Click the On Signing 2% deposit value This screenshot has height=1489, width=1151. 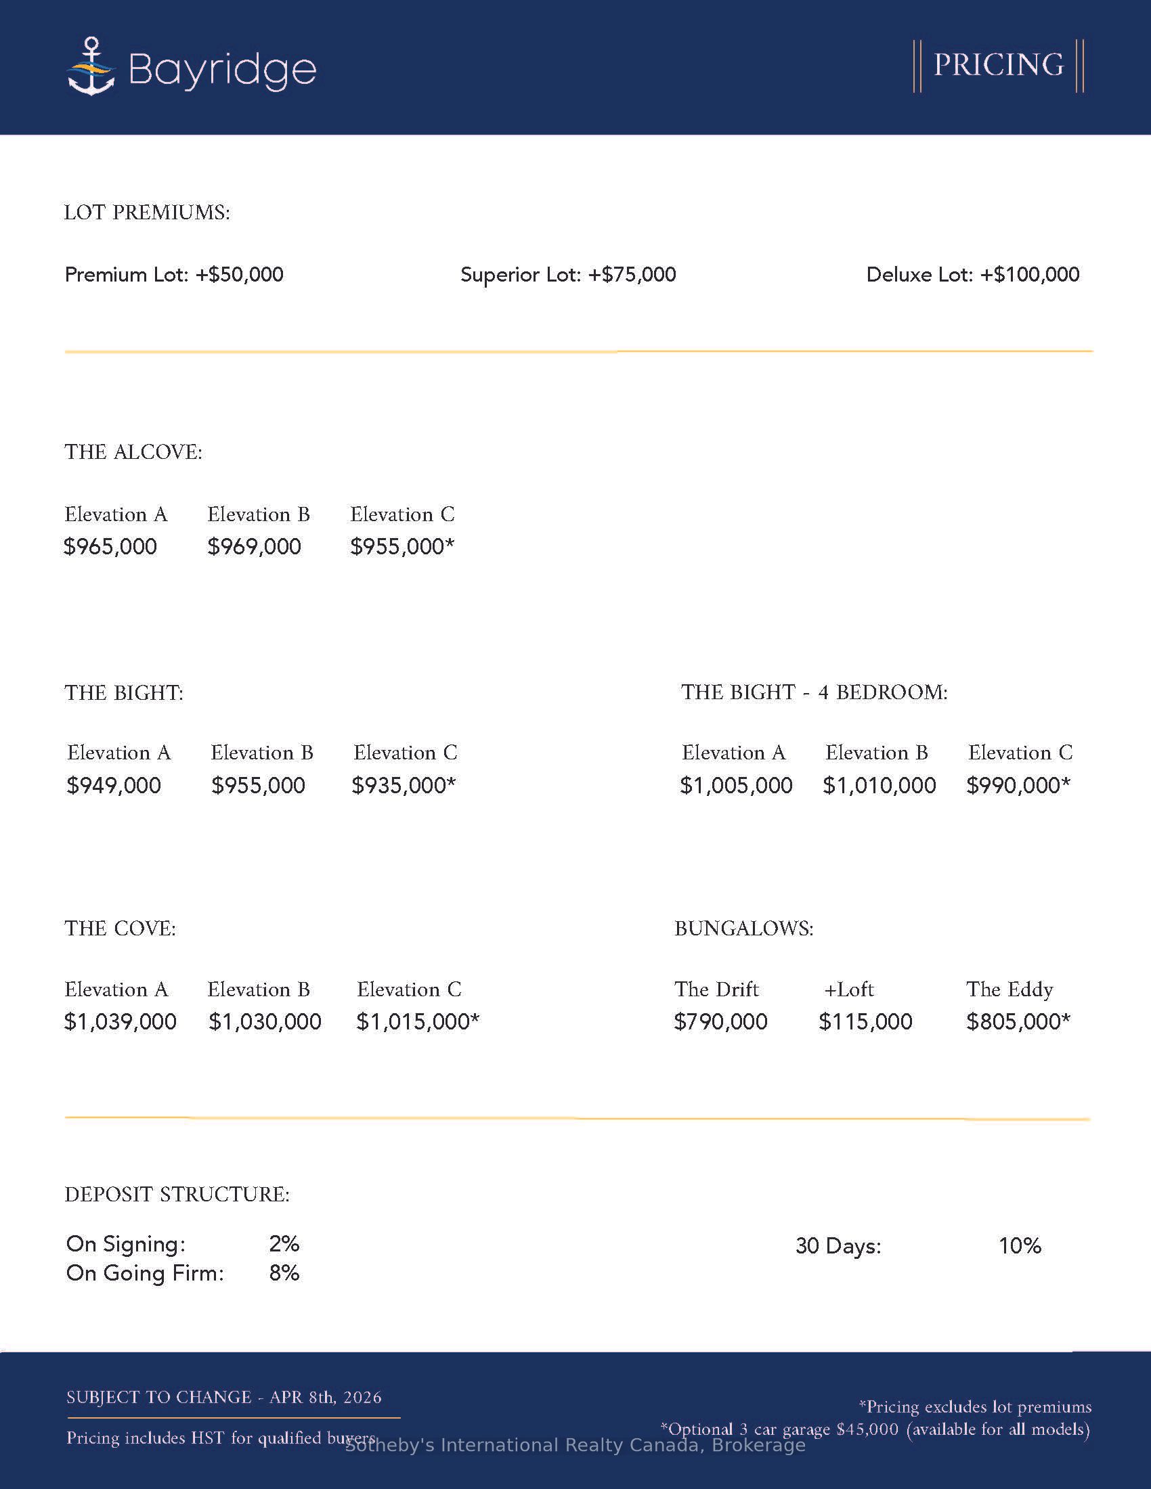[x=284, y=1244]
